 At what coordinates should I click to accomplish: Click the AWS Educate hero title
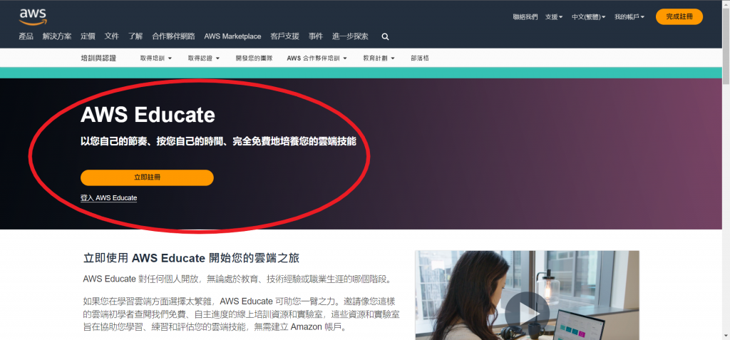[x=148, y=115]
